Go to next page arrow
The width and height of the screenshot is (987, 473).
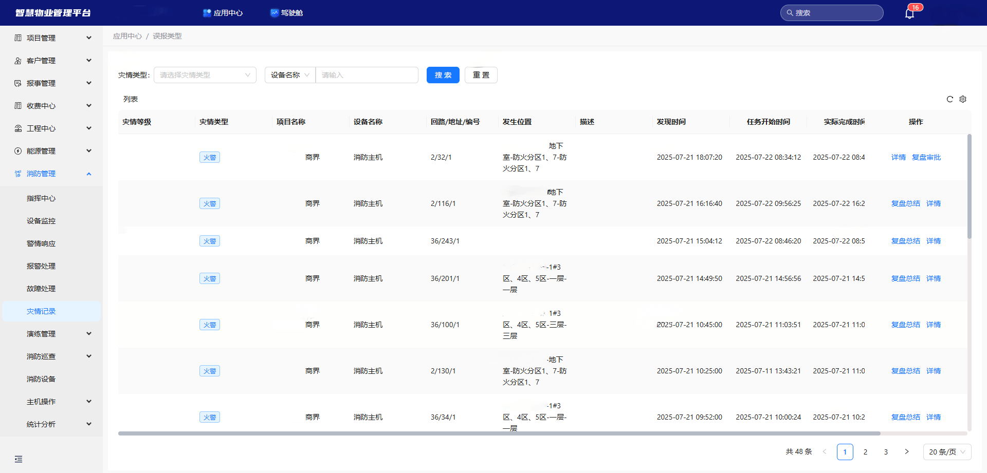907,452
